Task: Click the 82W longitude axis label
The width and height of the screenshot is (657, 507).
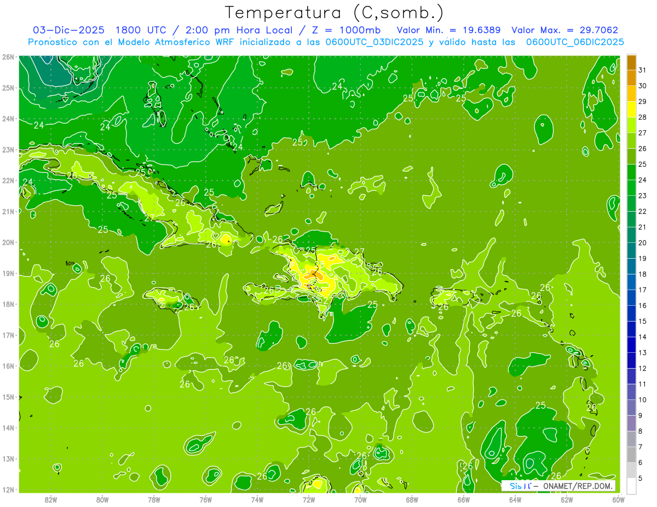Action: click(x=51, y=499)
